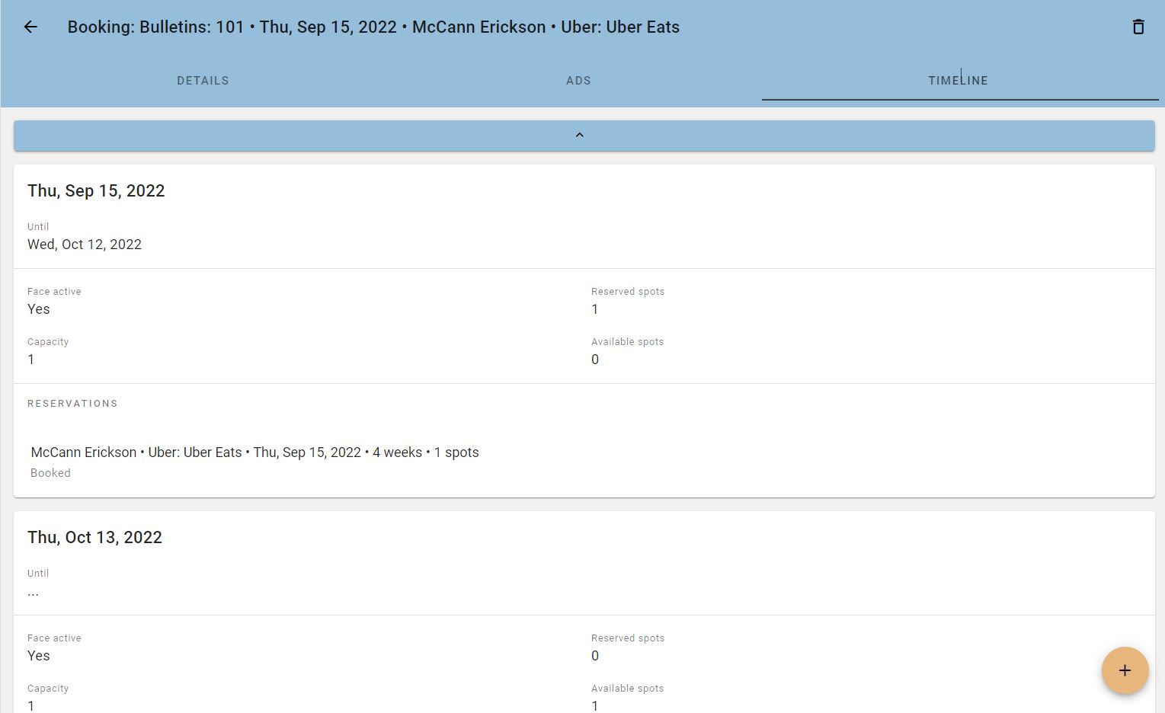Click the booking title in the header

tap(373, 27)
